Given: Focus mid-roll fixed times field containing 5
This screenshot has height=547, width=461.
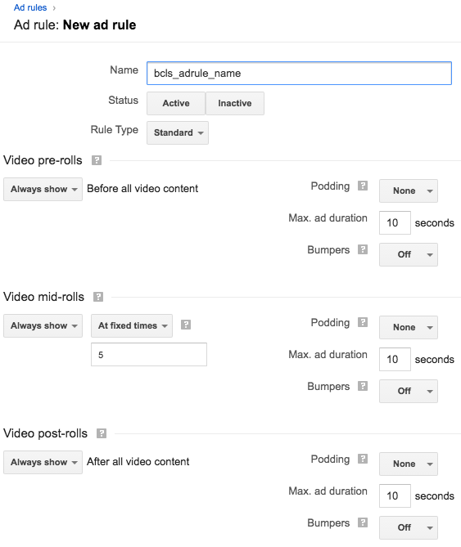Looking at the screenshot, I should (149, 354).
